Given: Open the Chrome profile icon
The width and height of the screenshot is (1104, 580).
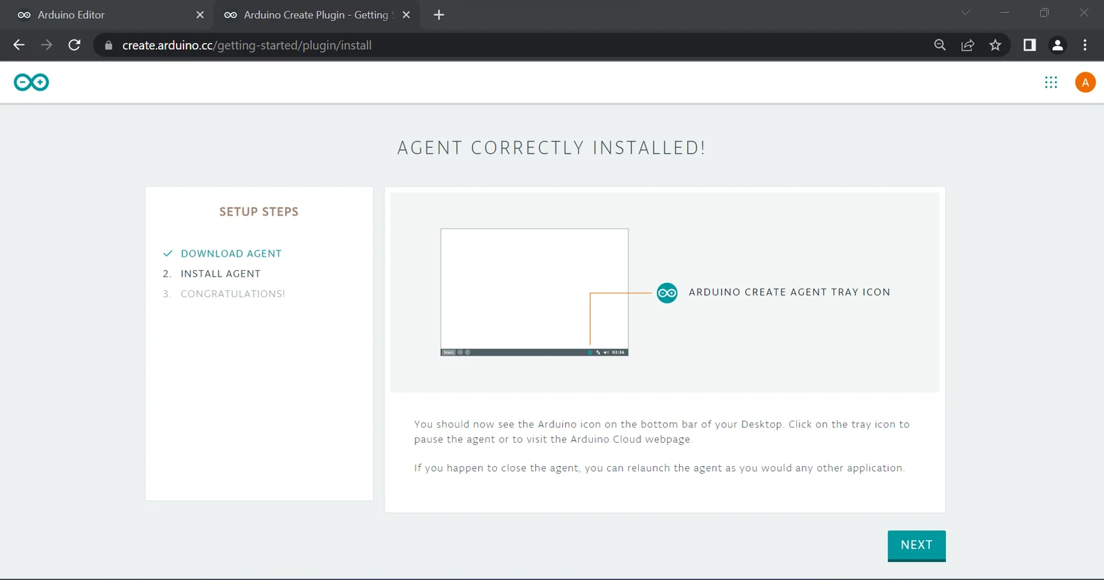Looking at the screenshot, I should [1057, 45].
